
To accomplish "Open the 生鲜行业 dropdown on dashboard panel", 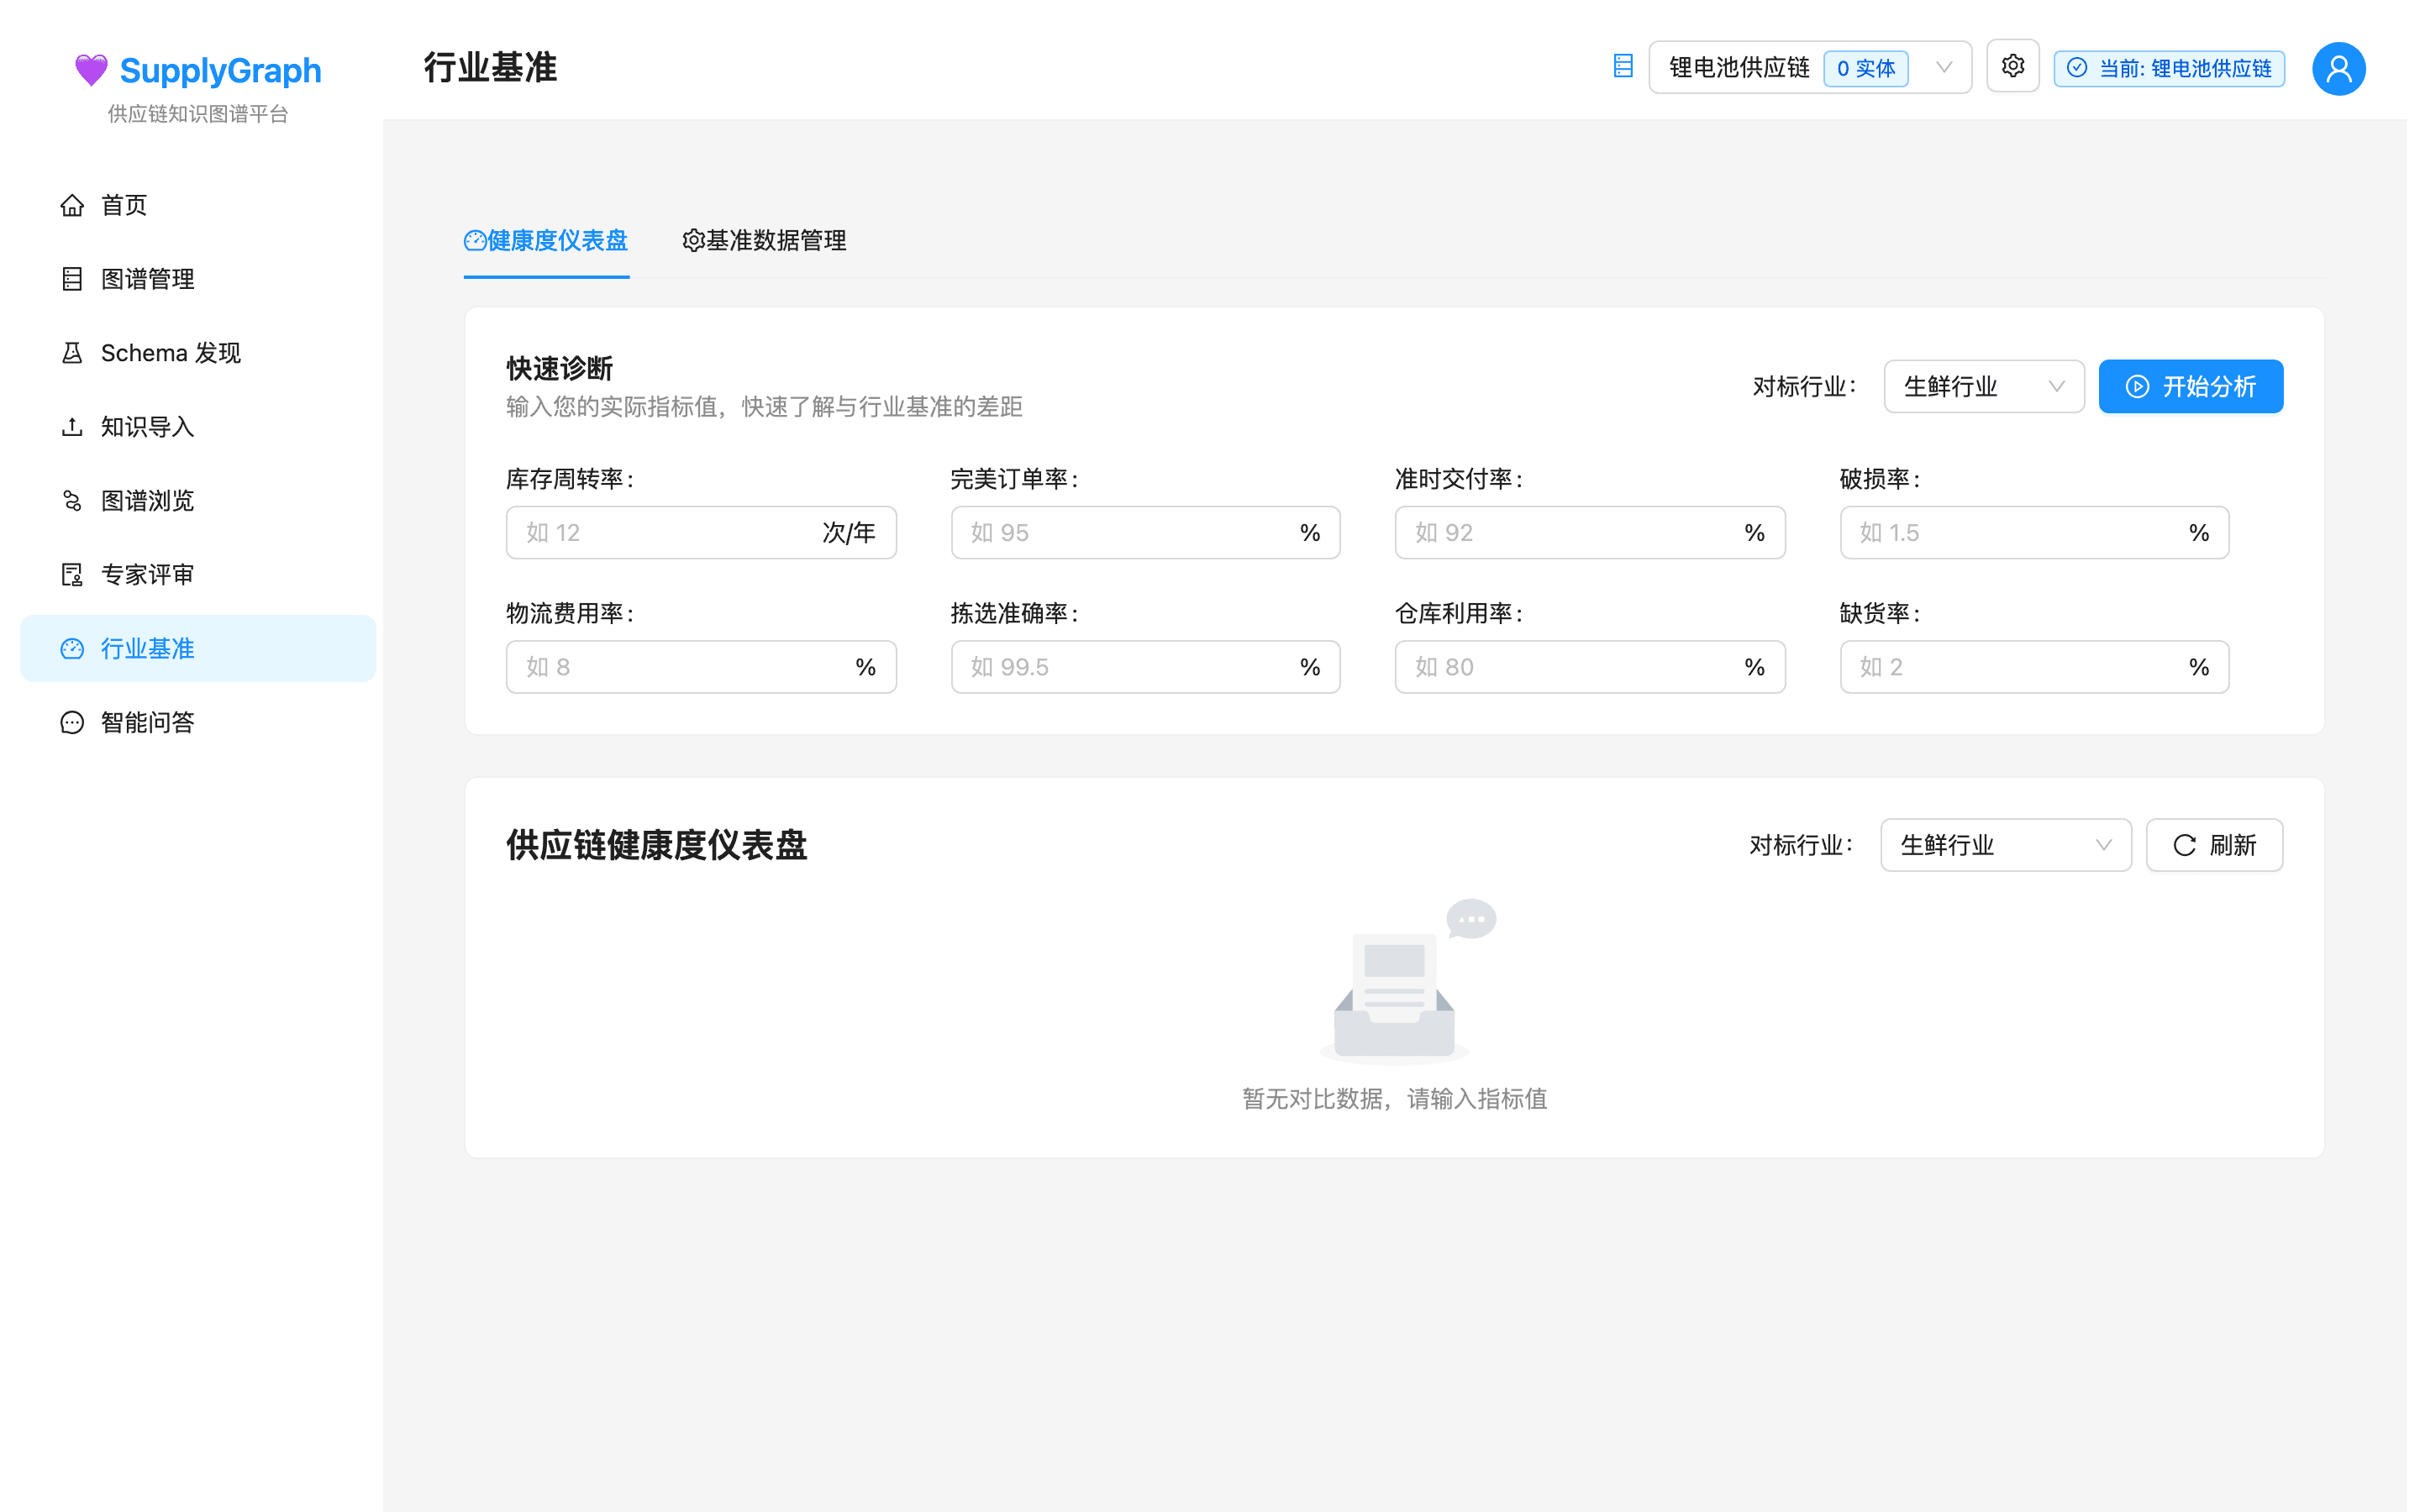I will pyautogui.click(x=2005, y=845).
